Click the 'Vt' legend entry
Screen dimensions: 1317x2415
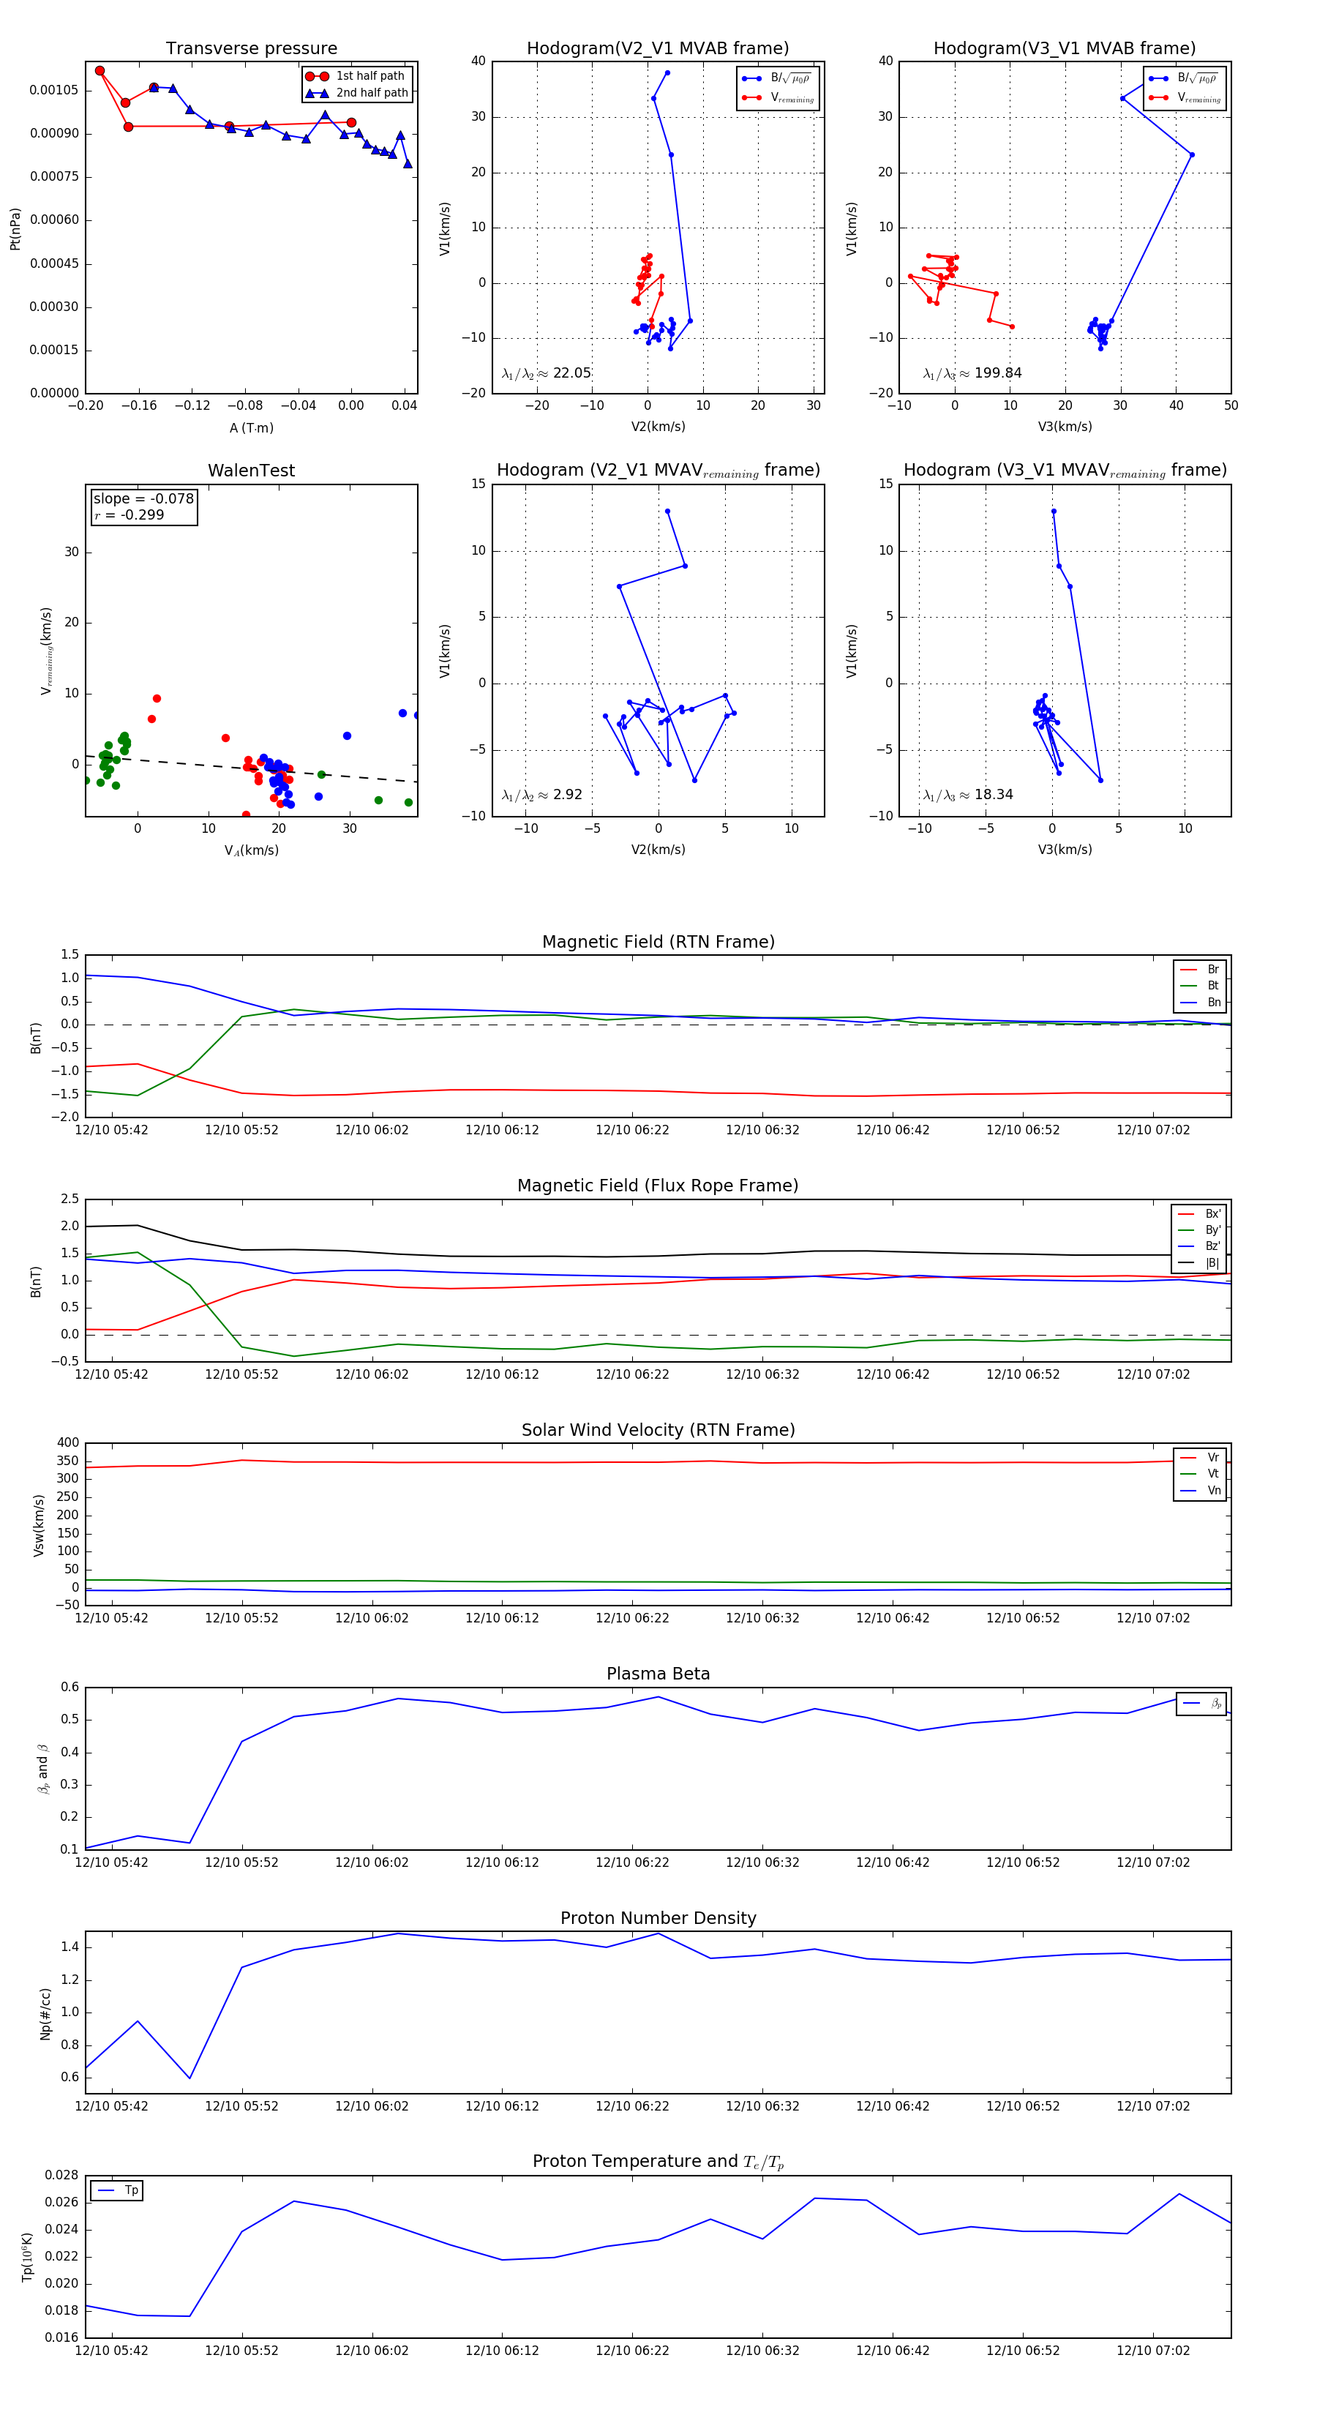point(1200,1474)
